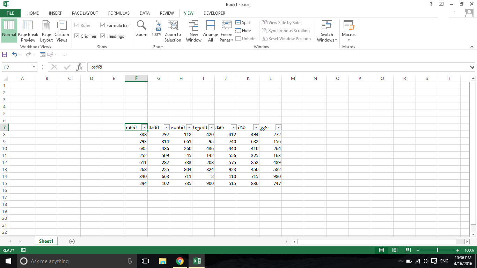Toggle the Gridlines checkbox

pyautogui.click(x=77, y=36)
